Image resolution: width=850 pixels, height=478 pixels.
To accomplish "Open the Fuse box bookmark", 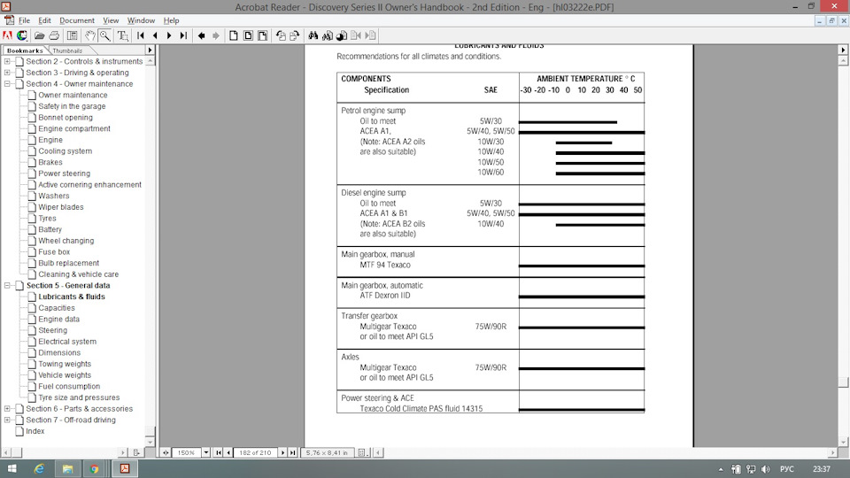I will pyautogui.click(x=54, y=252).
